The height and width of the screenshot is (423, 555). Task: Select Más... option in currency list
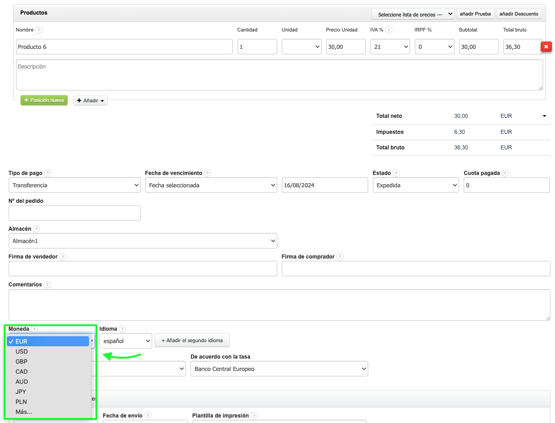click(x=24, y=412)
